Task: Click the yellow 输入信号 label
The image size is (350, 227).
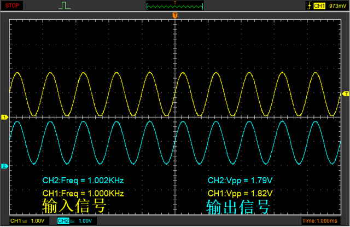Action: 73,206
